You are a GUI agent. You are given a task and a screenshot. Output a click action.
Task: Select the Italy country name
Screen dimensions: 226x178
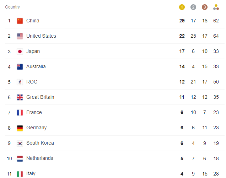pos(31,173)
